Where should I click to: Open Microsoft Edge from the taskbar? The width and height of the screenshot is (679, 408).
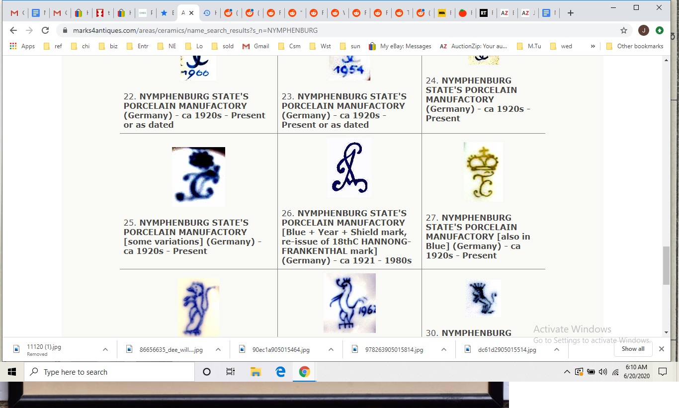tap(280, 372)
